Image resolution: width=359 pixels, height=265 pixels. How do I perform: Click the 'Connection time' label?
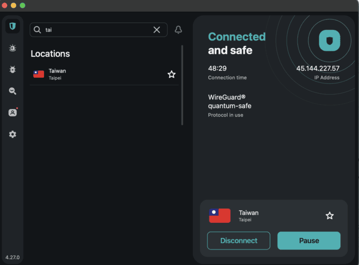(228, 78)
